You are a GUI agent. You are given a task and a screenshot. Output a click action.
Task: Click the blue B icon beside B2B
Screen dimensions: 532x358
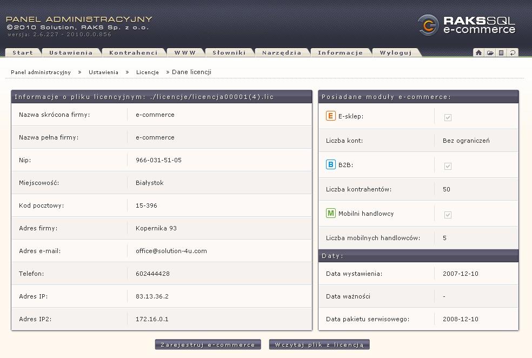330,164
